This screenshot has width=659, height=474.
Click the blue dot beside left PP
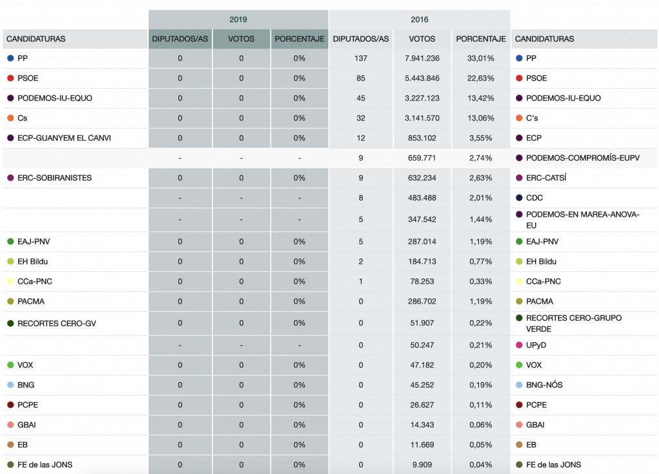[10, 59]
